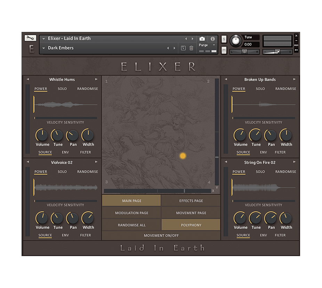The image size is (322, 288).
Task: Load previous sound before String On Fire 02
Action: (226, 162)
